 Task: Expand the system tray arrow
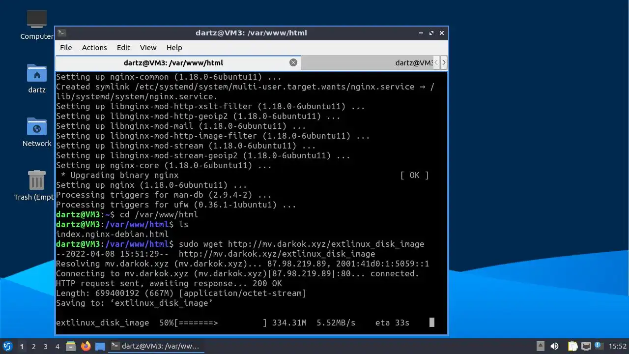click(540, 346)
